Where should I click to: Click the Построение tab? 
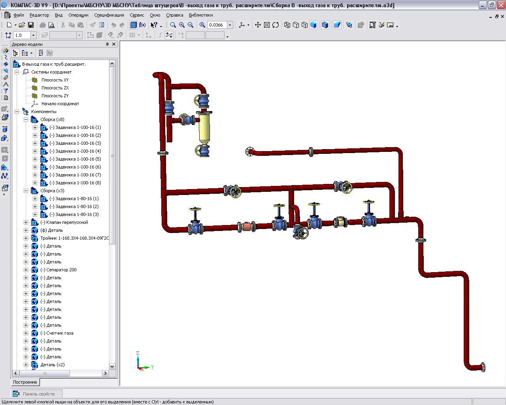25,382
